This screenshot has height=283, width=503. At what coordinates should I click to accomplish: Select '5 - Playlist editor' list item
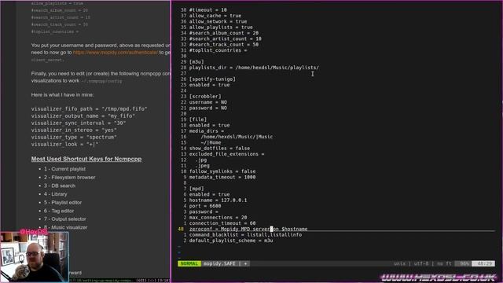tap(63, 202)
